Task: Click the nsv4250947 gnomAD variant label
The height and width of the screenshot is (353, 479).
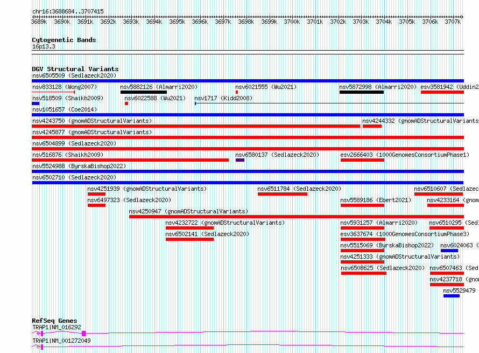Action: coord(188,211)
